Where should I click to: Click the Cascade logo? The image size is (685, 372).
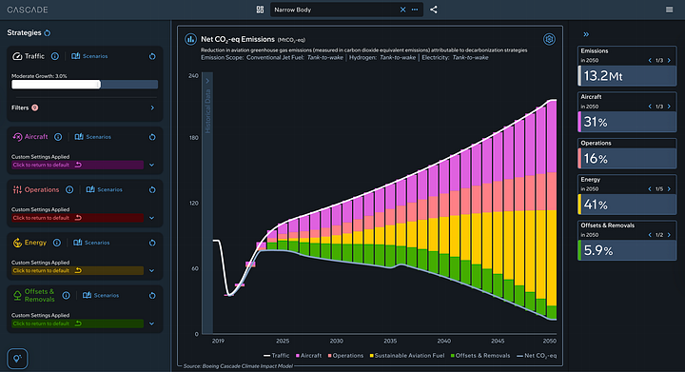[x=27, y=10]
